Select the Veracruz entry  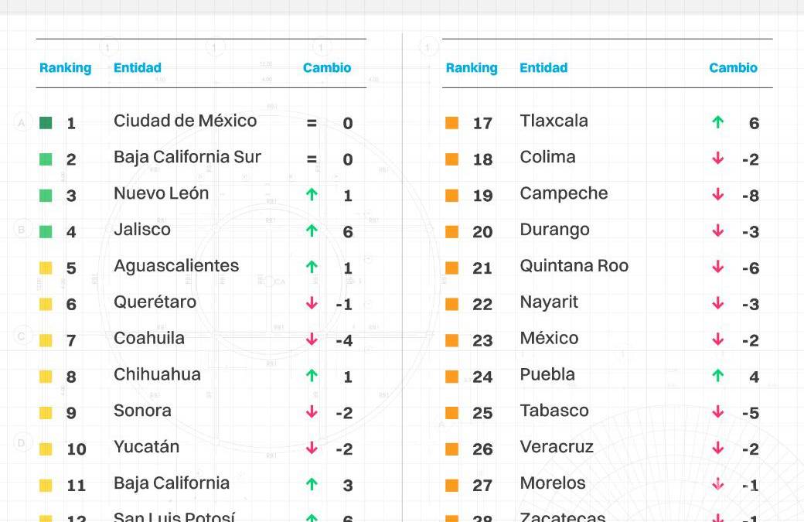tap(557, 447)
